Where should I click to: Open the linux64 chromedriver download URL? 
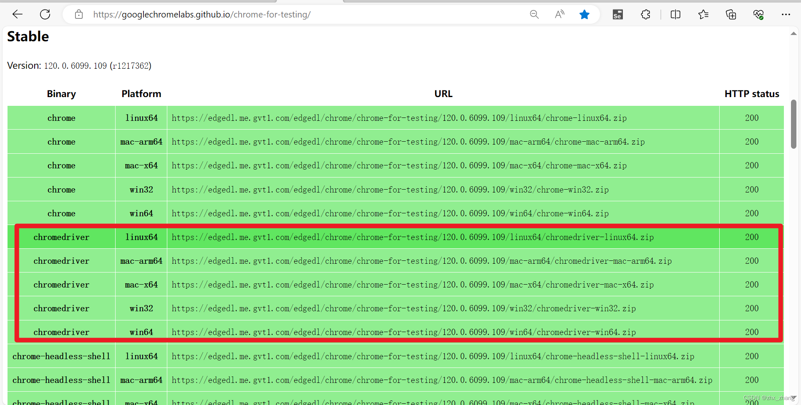(x=412, y=237)
